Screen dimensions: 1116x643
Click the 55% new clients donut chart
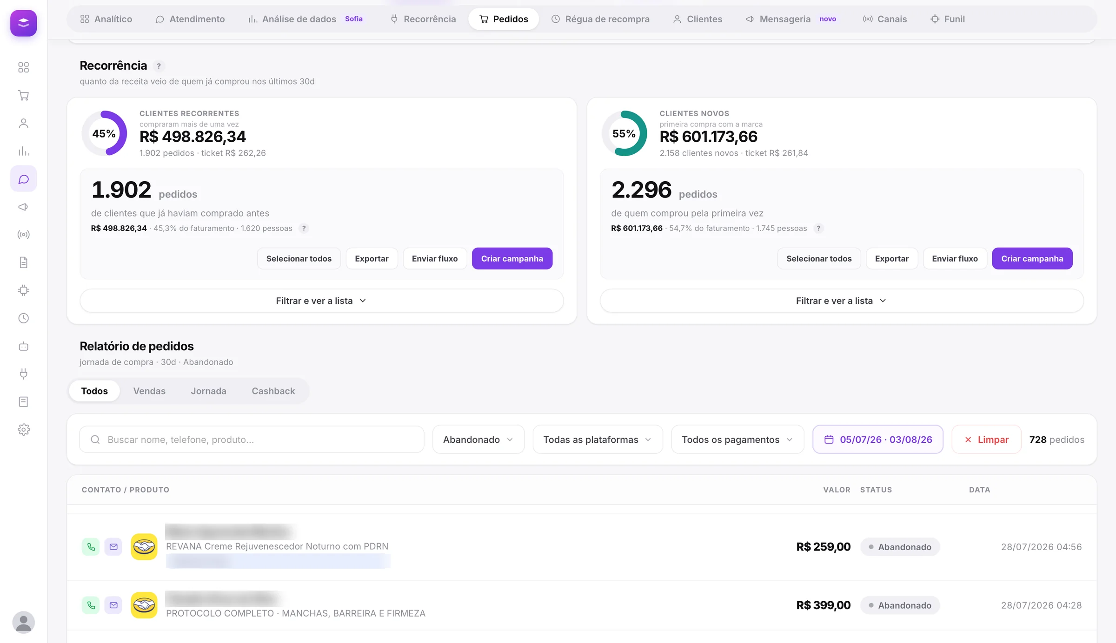point(624,133)
